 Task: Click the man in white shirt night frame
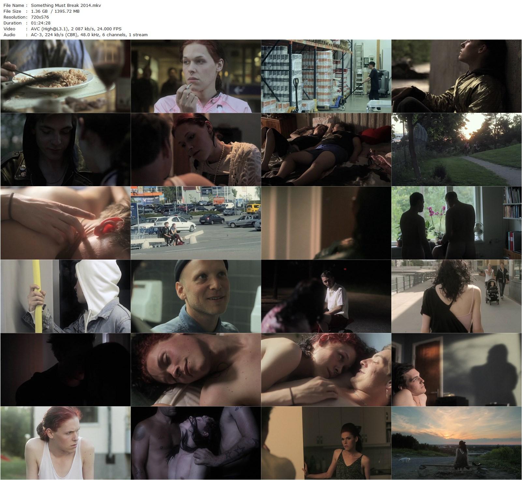(x=326, y=296)
